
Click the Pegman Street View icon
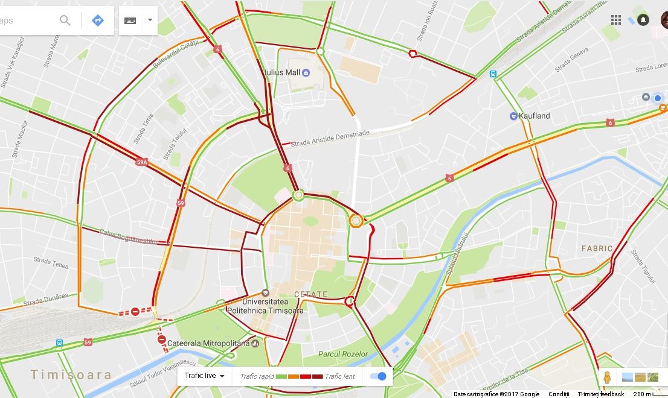(x=607, y=377)
